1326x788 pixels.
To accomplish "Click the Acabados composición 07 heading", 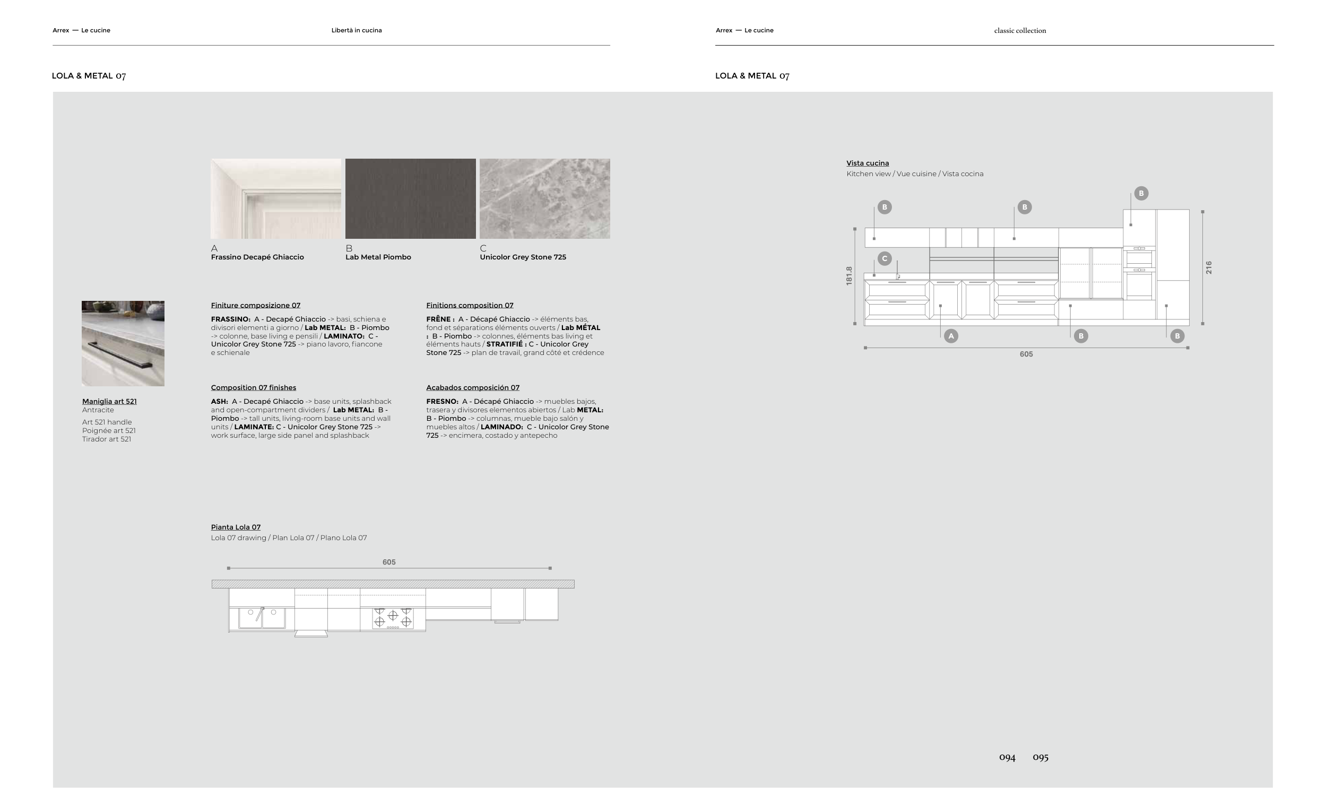I will coord(472,387).
